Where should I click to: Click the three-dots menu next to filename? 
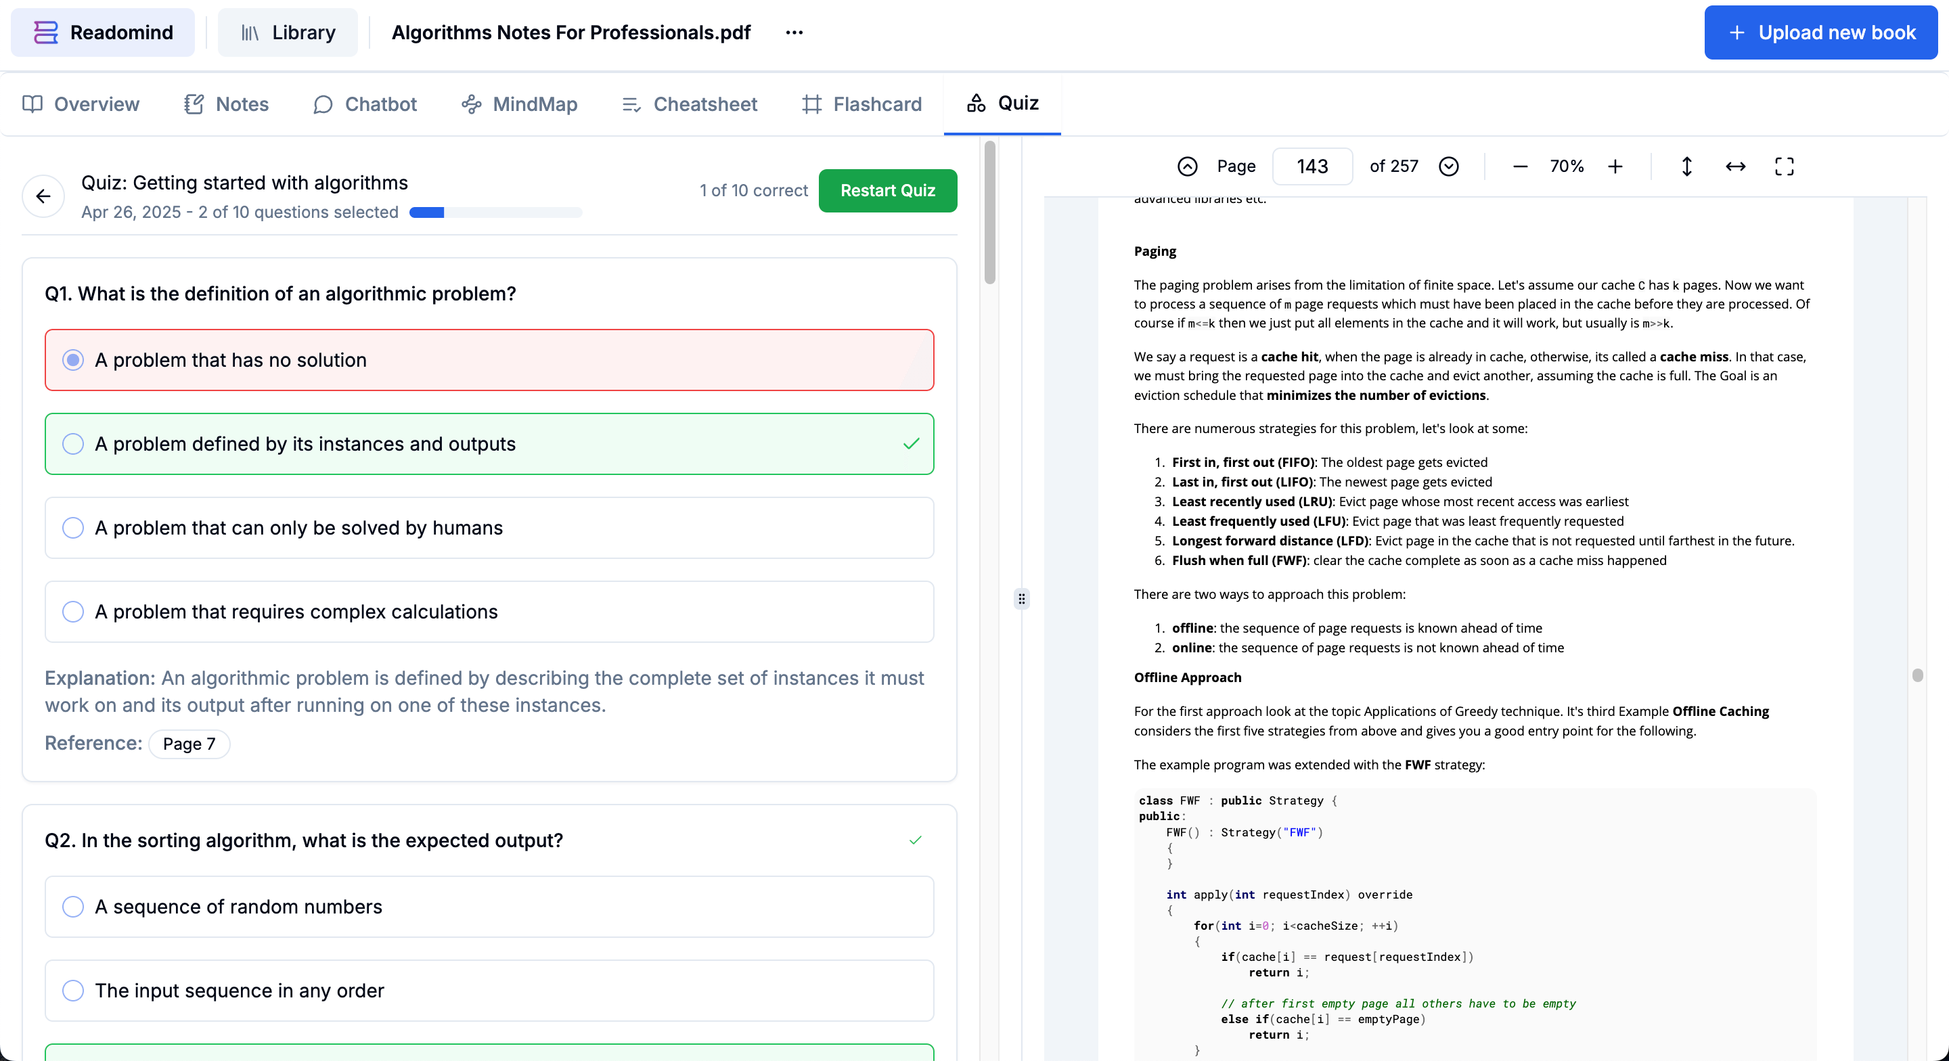(794, 32)
